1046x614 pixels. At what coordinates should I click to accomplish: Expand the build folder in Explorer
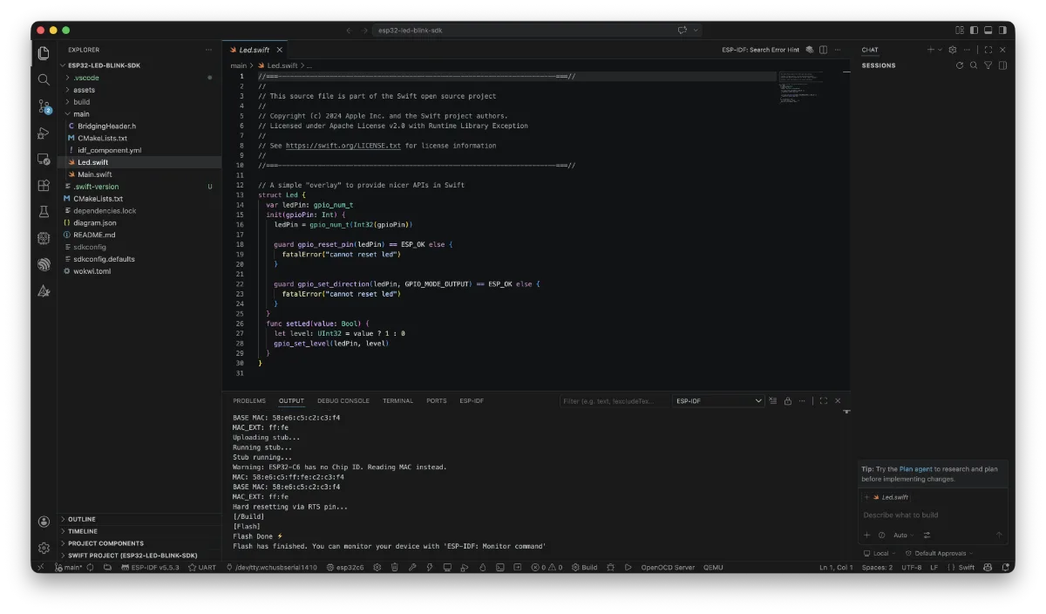pos(81,102)
